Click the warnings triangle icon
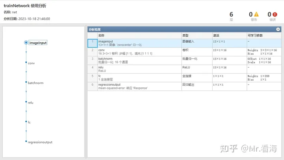 click(256, 14)
